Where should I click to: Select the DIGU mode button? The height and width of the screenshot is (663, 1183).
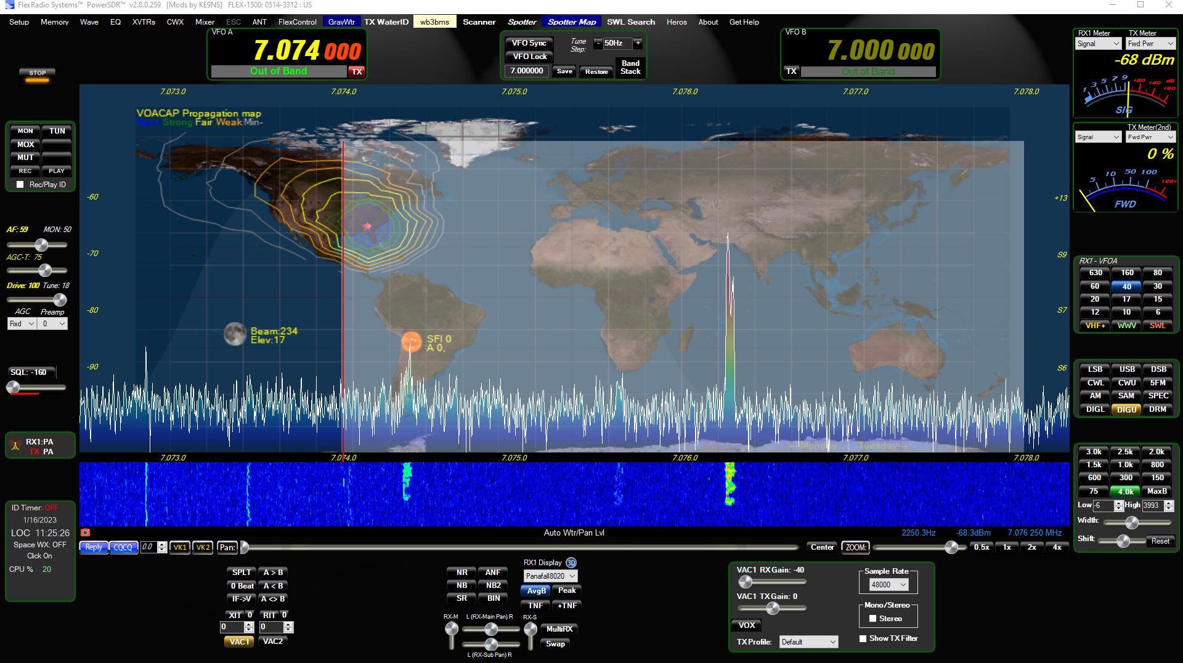click(x=1127, y=409)
